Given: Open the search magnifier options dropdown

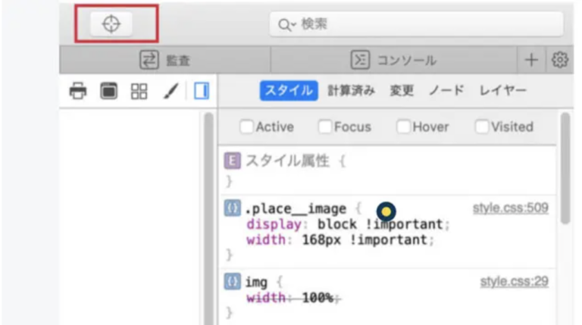Looking at the screenshot, I should (x=286, y=25).
